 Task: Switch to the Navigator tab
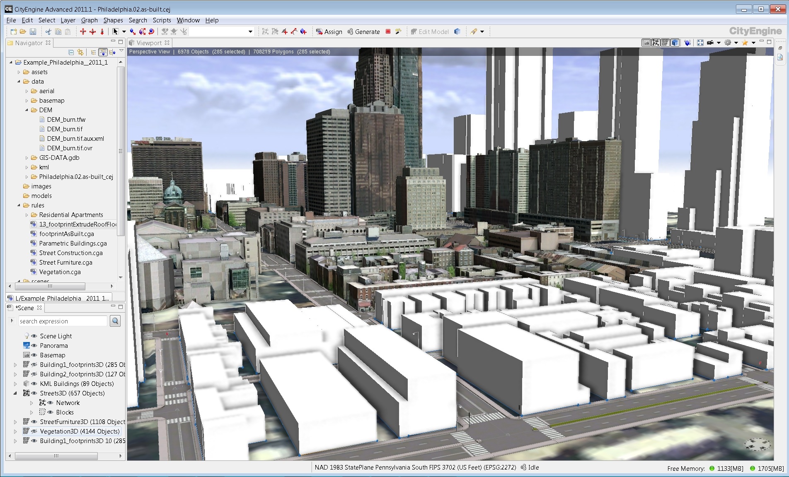29,43
